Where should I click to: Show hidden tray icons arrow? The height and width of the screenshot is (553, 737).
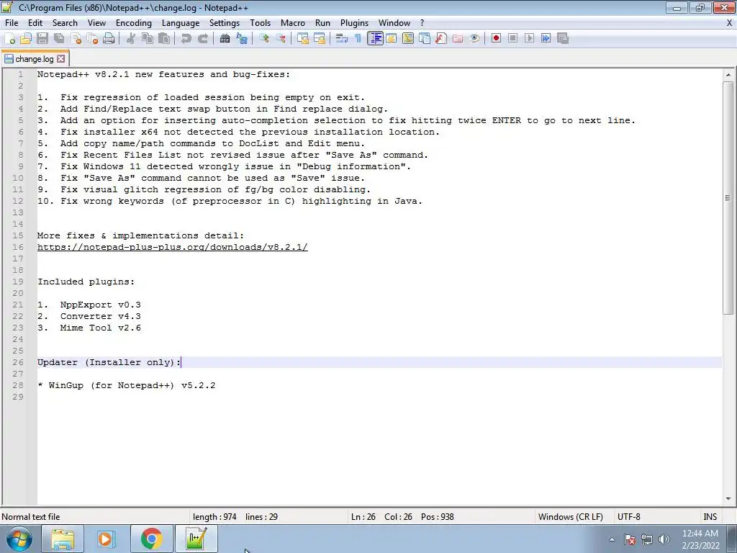[612, 539]
